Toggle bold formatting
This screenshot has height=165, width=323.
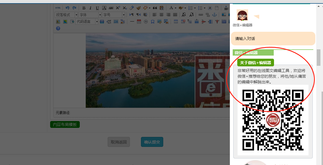[x=84, y=8]
